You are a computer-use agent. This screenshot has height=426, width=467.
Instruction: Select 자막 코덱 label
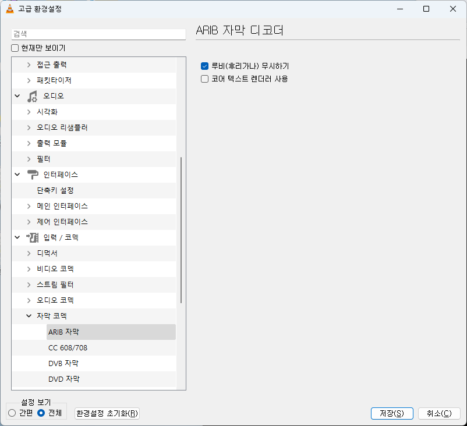click(52, 316)
